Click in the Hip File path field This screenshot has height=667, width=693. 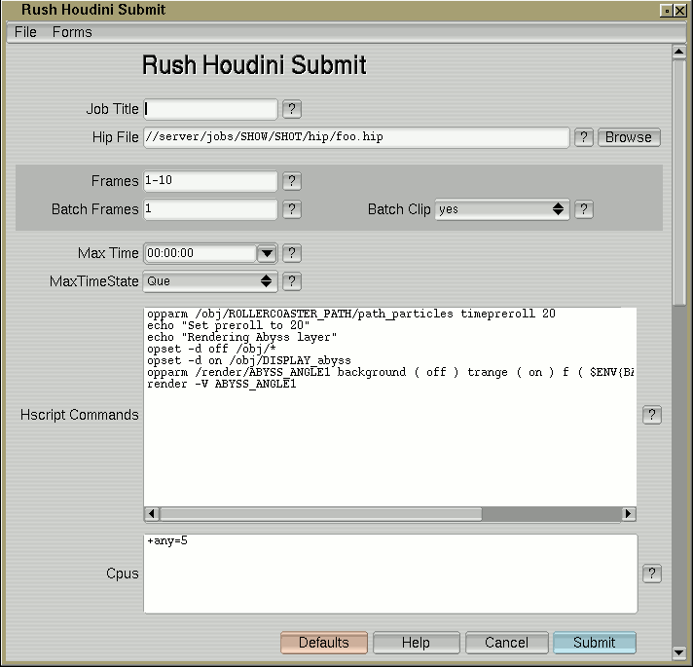pos(356,137)
